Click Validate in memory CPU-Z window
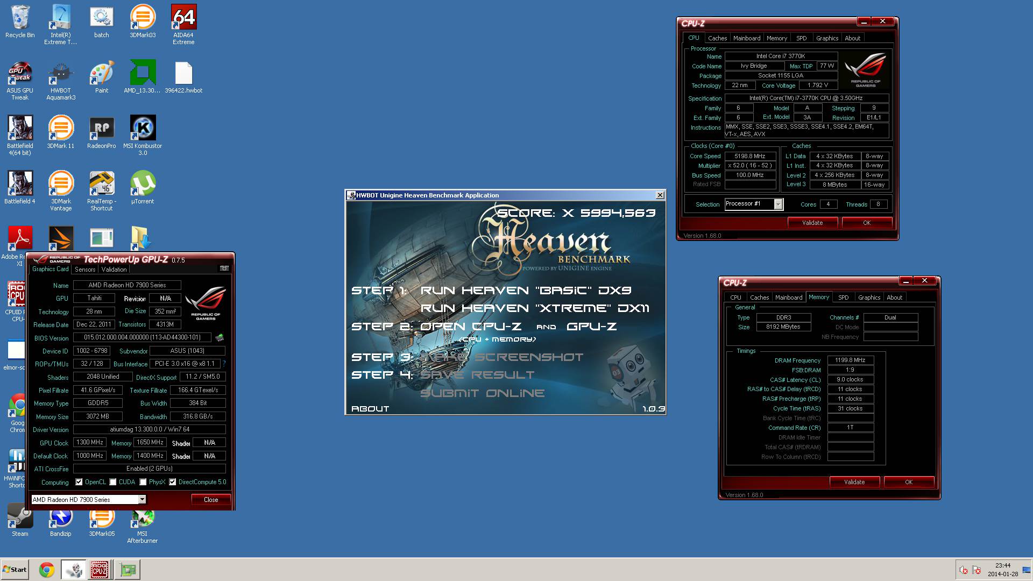The image size is (1033, 581). [854, 482]
